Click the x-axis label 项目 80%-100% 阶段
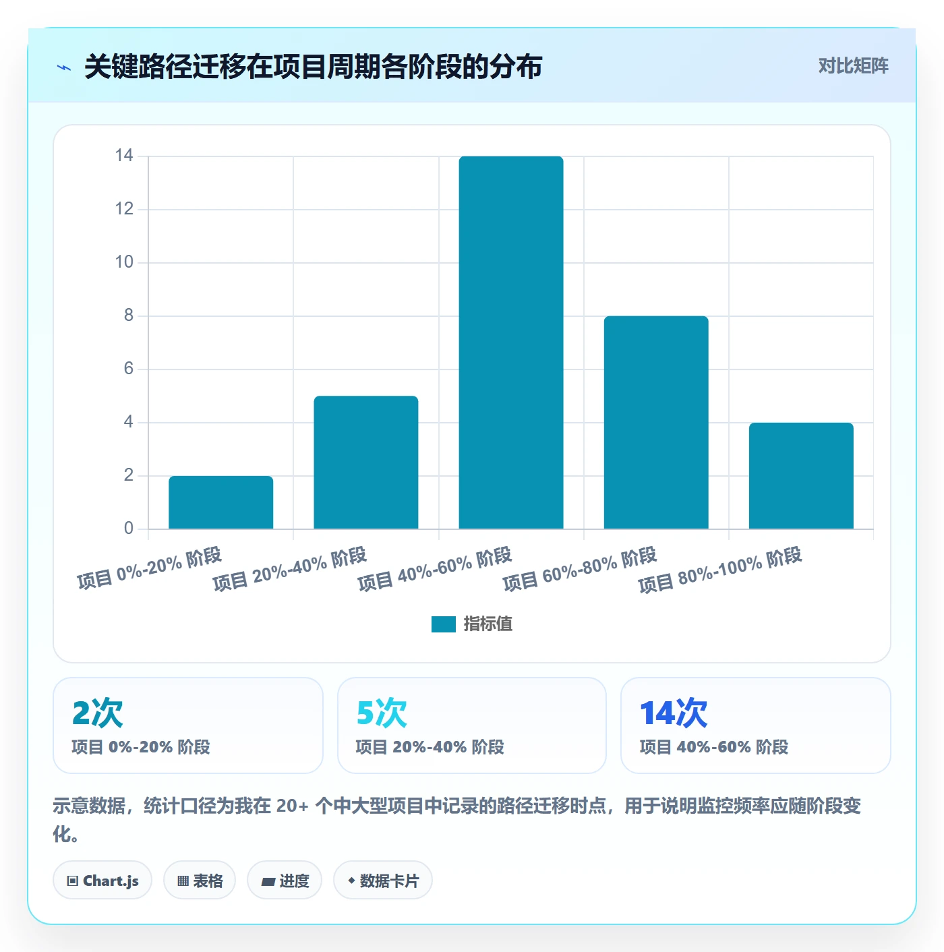Image resolution: width=944 pixels, height=952 pixels. 720,570
